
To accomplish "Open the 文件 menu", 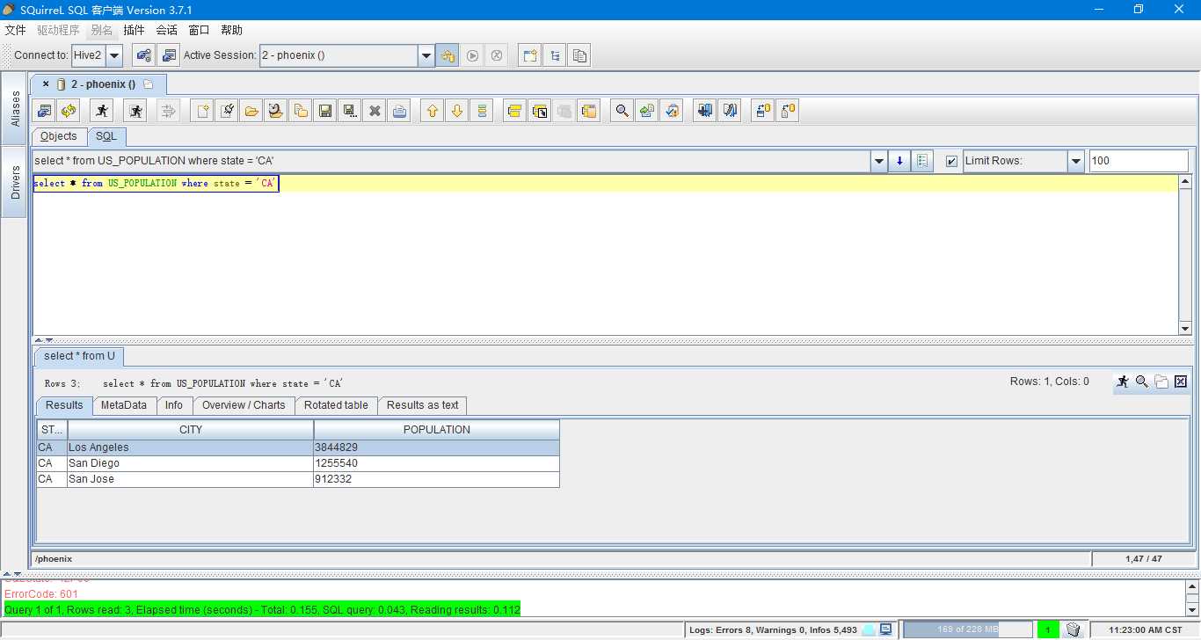I will (15, 30).
